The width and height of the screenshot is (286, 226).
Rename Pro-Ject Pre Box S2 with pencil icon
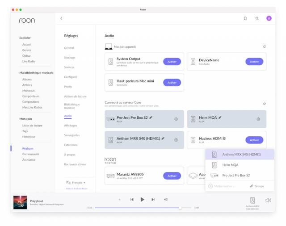point(151,117)
